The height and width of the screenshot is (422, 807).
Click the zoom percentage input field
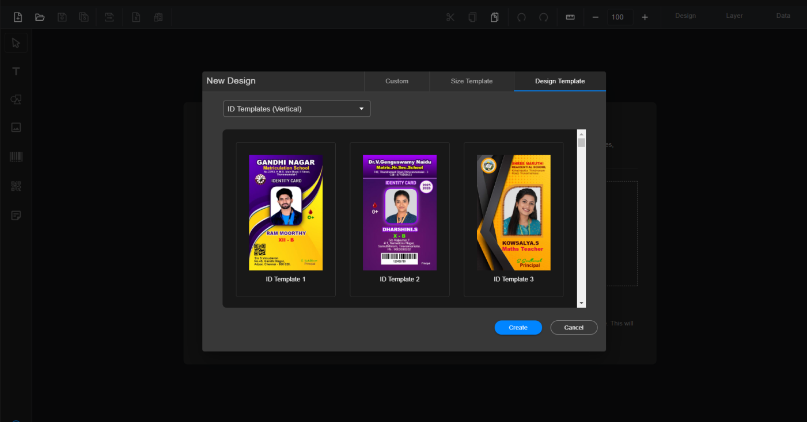coord(619,17)
